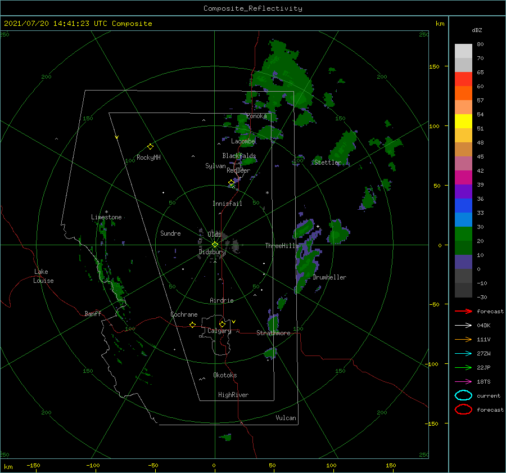This screenshot has width=506, height=473.
Task: Click the yellow diamond marker near Cochrane
Action: pos(193,325)
